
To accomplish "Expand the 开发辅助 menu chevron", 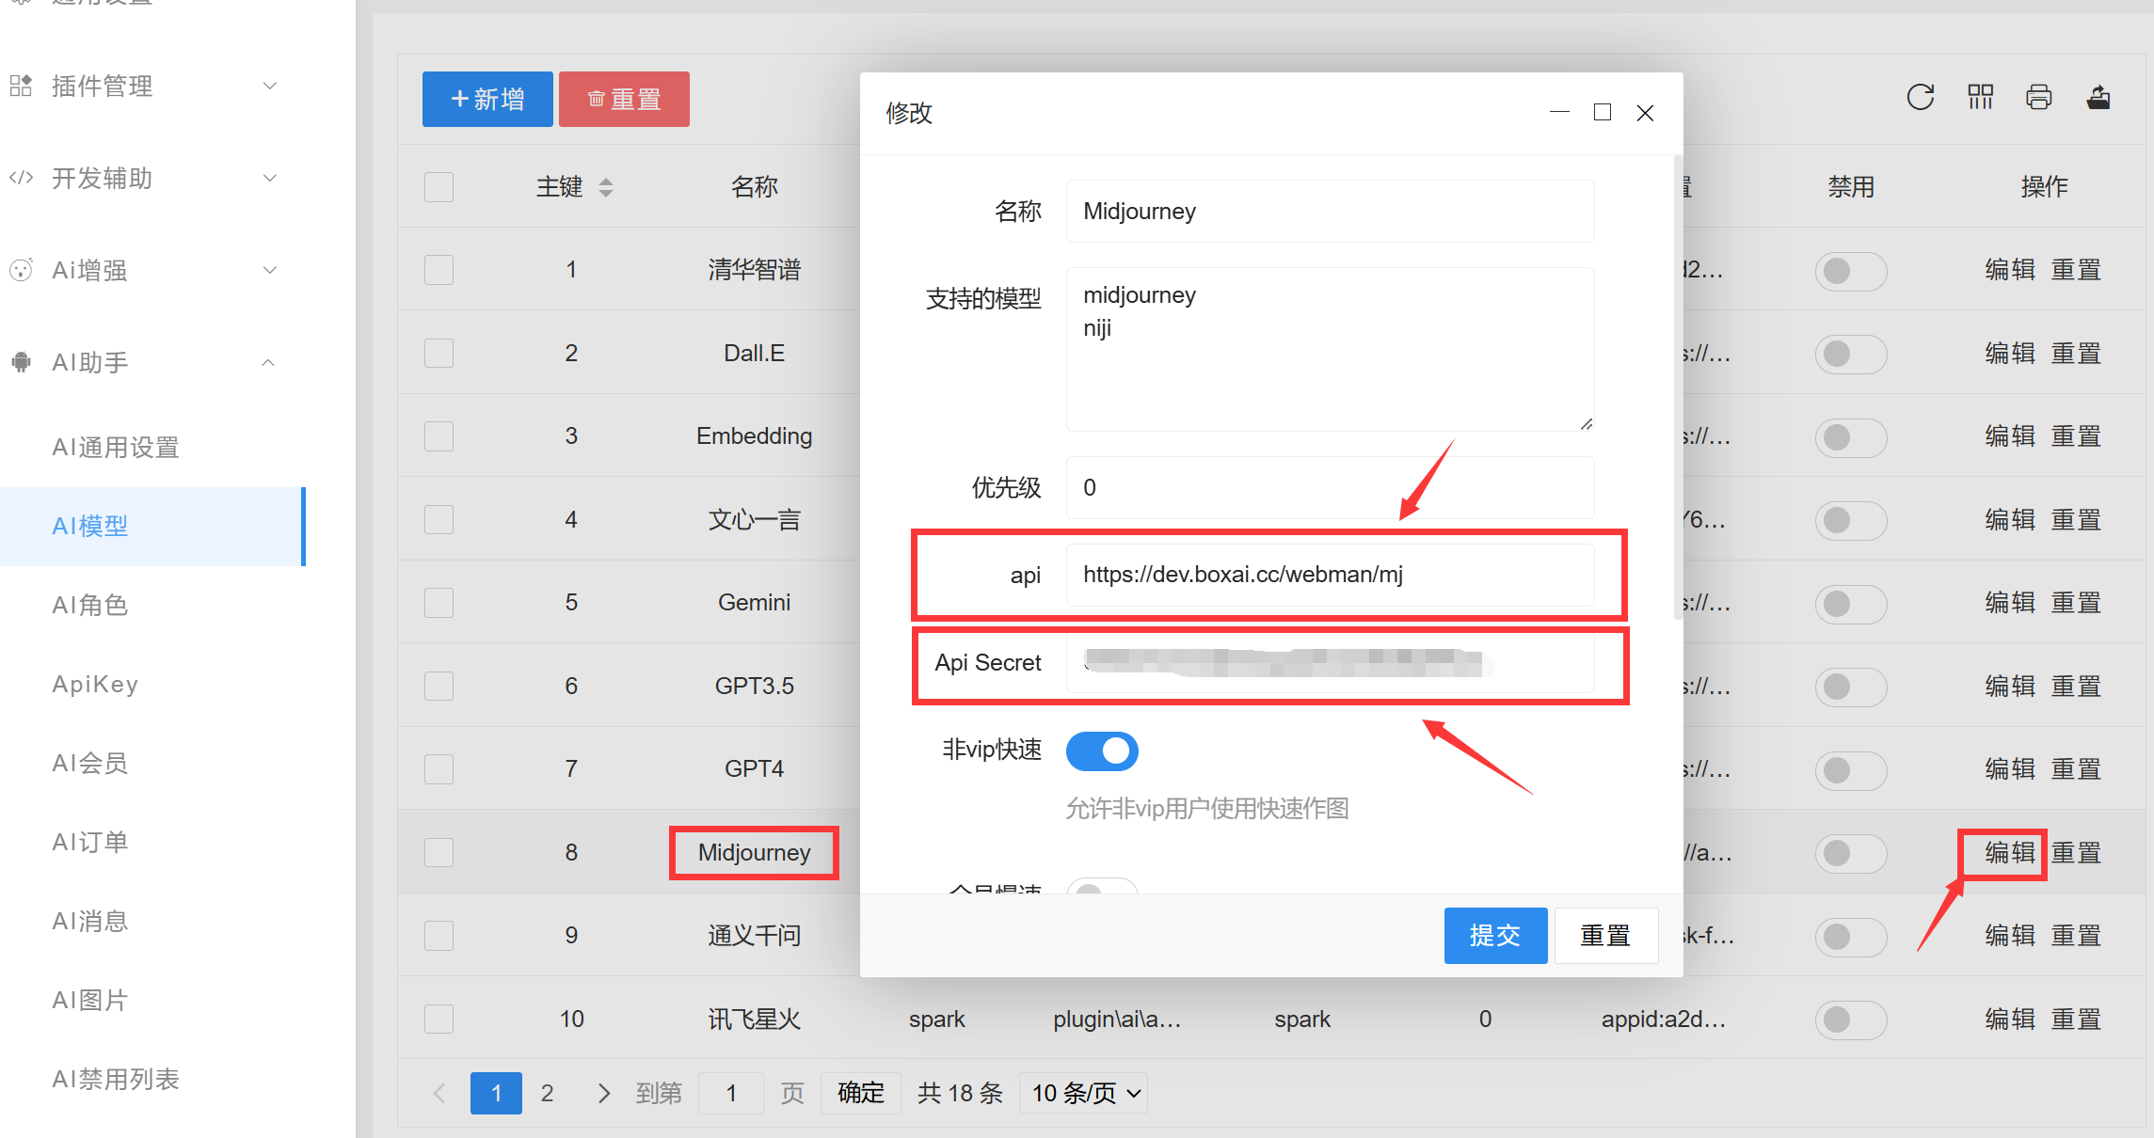I will (x=270, y=178).
